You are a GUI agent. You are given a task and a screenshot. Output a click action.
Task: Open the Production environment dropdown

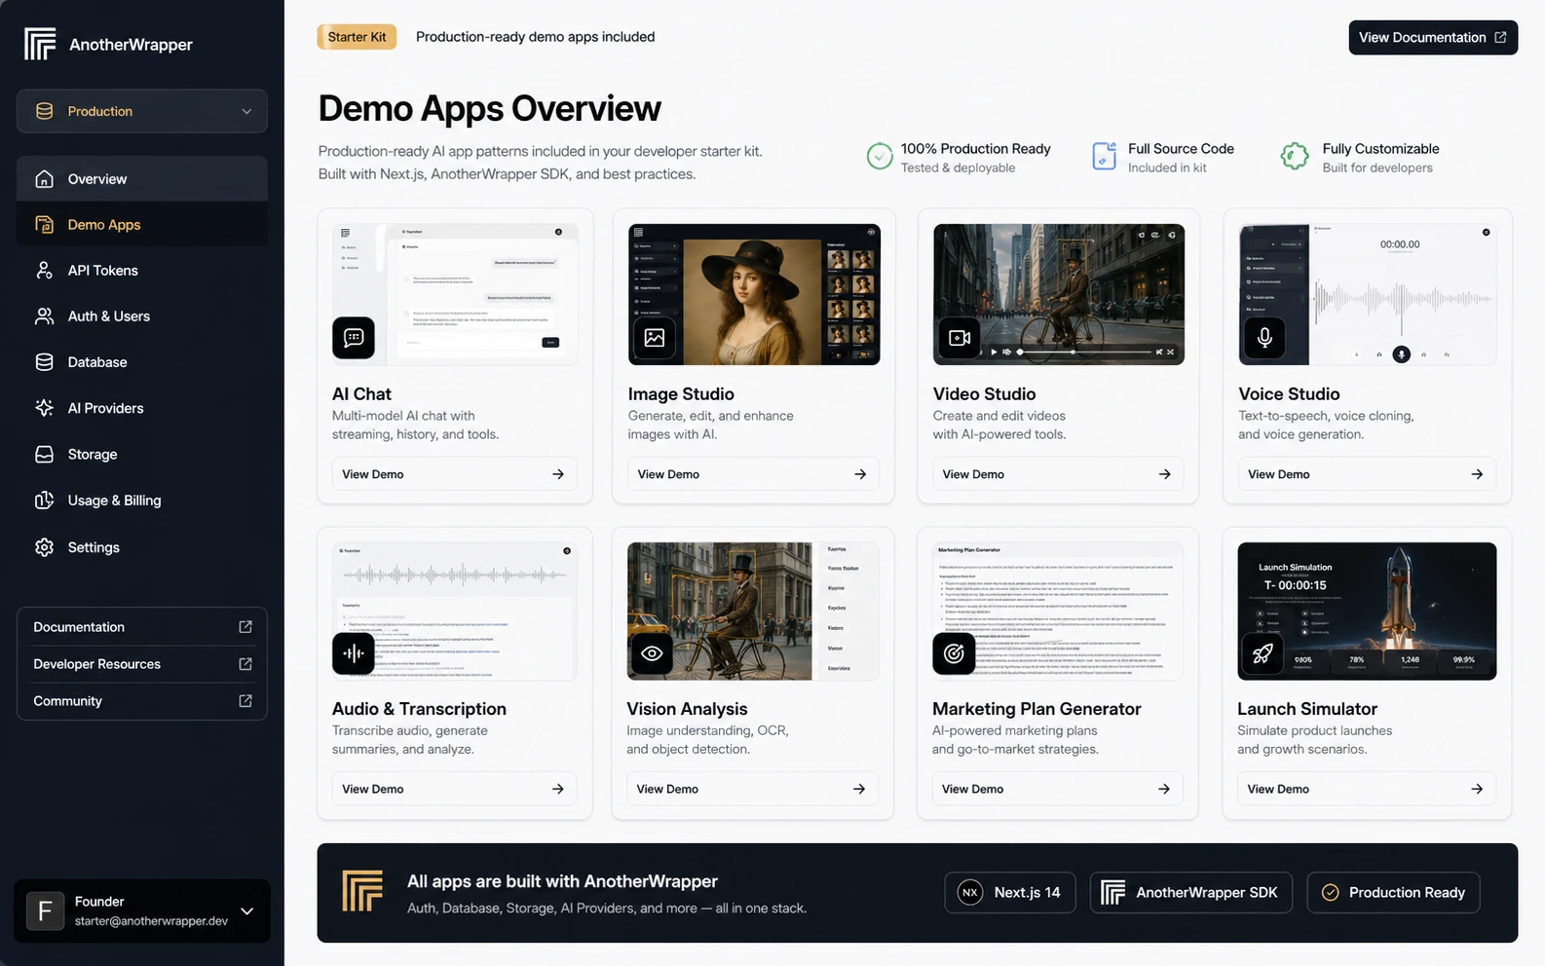click(142, 111)
